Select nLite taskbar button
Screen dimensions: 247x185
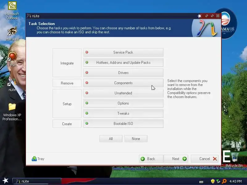tap(37, 181)
